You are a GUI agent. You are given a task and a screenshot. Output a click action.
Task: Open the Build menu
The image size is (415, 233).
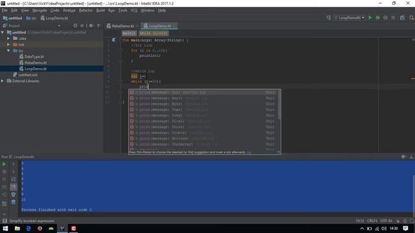[x=101, y=10]
